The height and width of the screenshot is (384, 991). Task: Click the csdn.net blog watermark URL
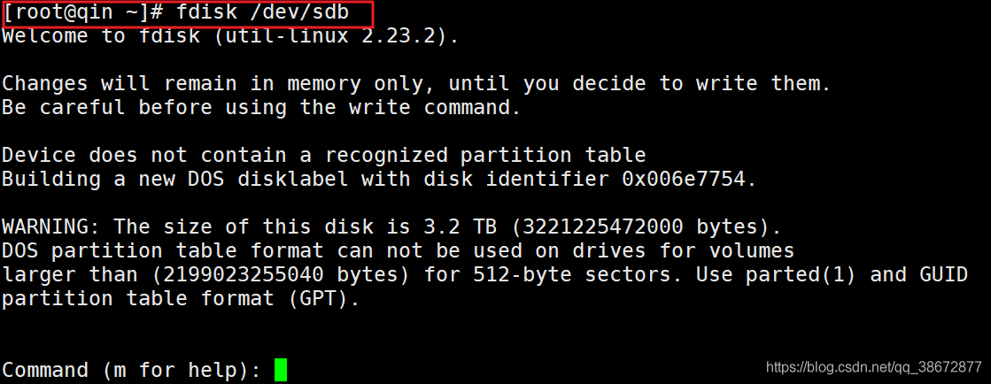(873, 366)
